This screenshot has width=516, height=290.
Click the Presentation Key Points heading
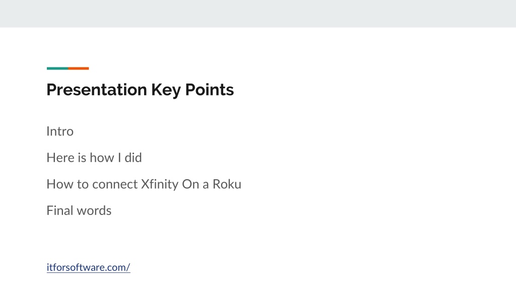[140, 90]
